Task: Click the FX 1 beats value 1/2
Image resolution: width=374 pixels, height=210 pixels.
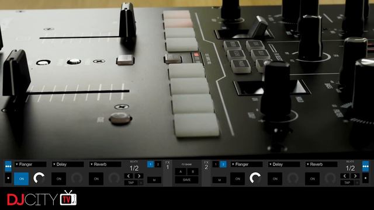Action: pos(134,169)
